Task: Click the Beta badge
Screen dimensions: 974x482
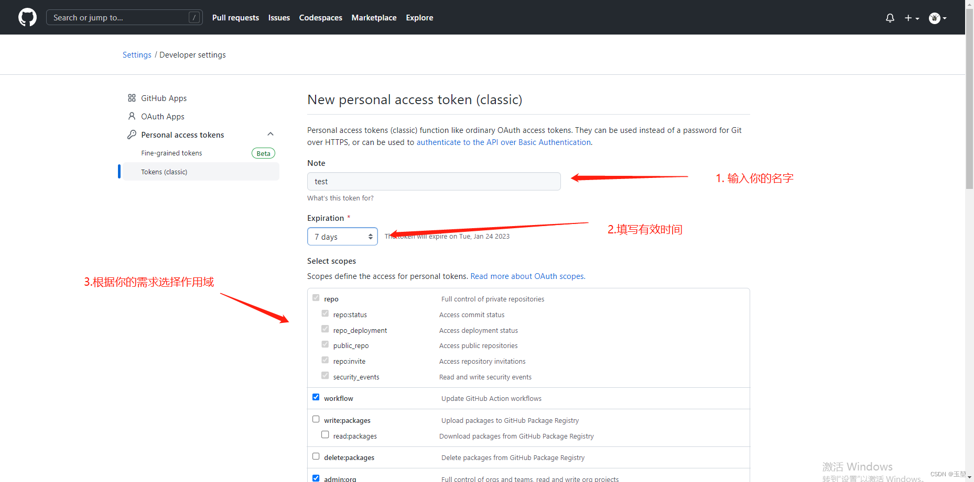Action: pyautogui.click(x=263, y=153)
